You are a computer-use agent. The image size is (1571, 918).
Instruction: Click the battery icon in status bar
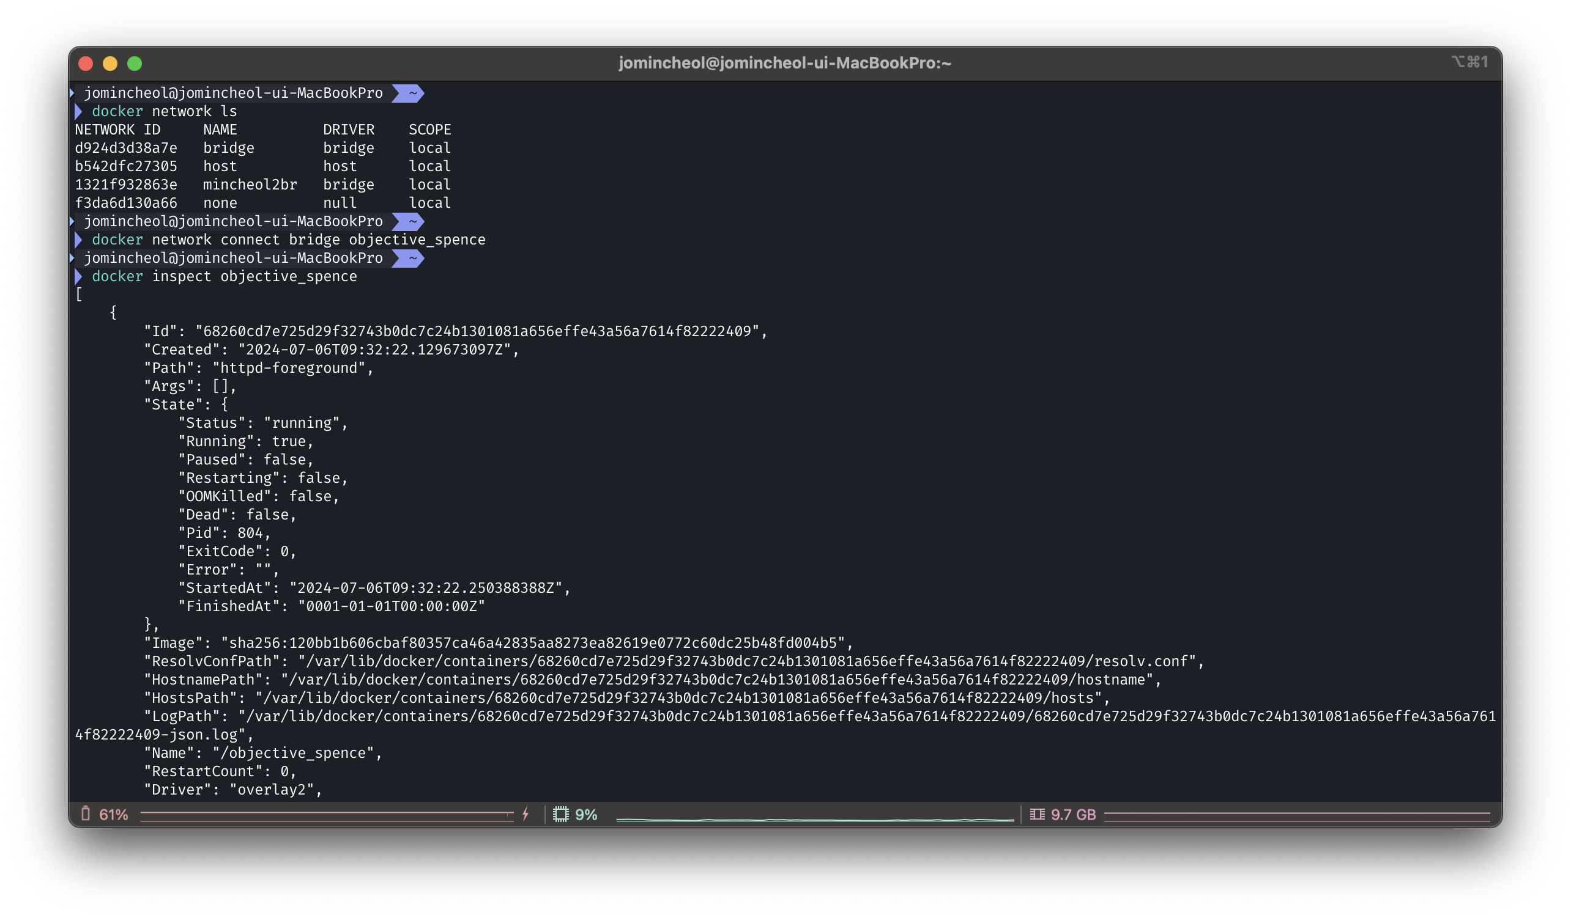coord(86,813)
